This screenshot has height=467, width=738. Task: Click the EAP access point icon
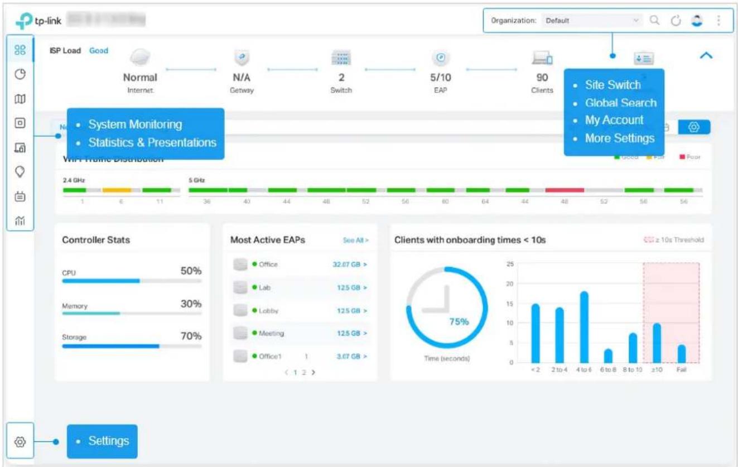[x=441, y=58]
